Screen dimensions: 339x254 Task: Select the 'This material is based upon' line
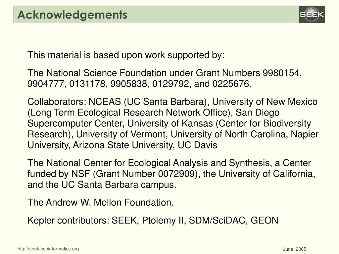[126, 55]
